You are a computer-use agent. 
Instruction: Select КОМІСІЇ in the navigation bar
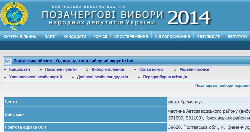pos(100,36)
